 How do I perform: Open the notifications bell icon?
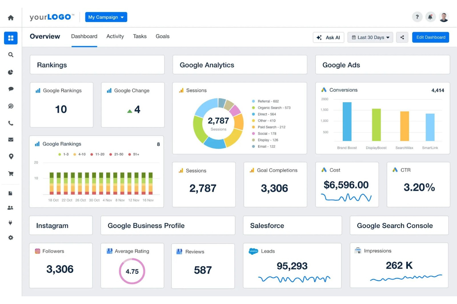click(430, 17)
